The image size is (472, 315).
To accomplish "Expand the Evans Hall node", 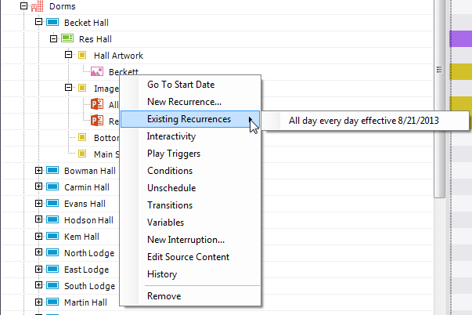I will click(x=38, y=203).
